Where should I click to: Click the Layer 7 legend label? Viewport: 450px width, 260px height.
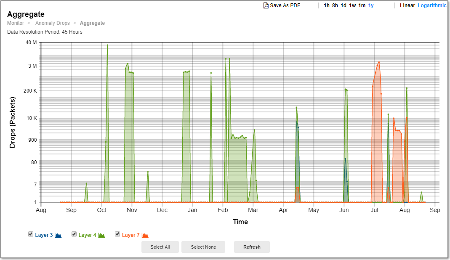pos(130,235)
